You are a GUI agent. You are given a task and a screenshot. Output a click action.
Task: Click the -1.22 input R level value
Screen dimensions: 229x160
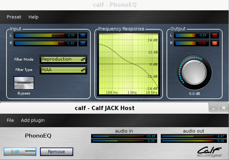coord(70,43)
